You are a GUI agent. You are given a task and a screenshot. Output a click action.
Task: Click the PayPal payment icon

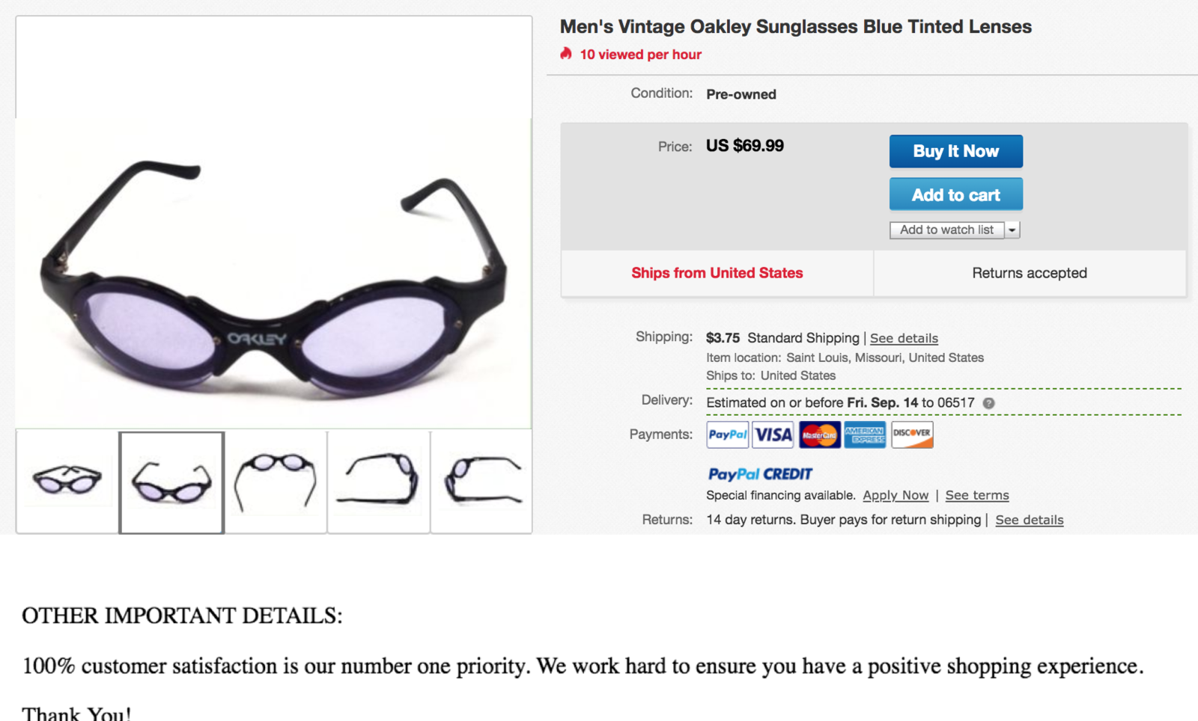coord(727,435)
